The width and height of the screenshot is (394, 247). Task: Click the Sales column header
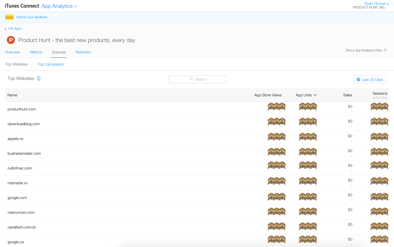[348, 95]
